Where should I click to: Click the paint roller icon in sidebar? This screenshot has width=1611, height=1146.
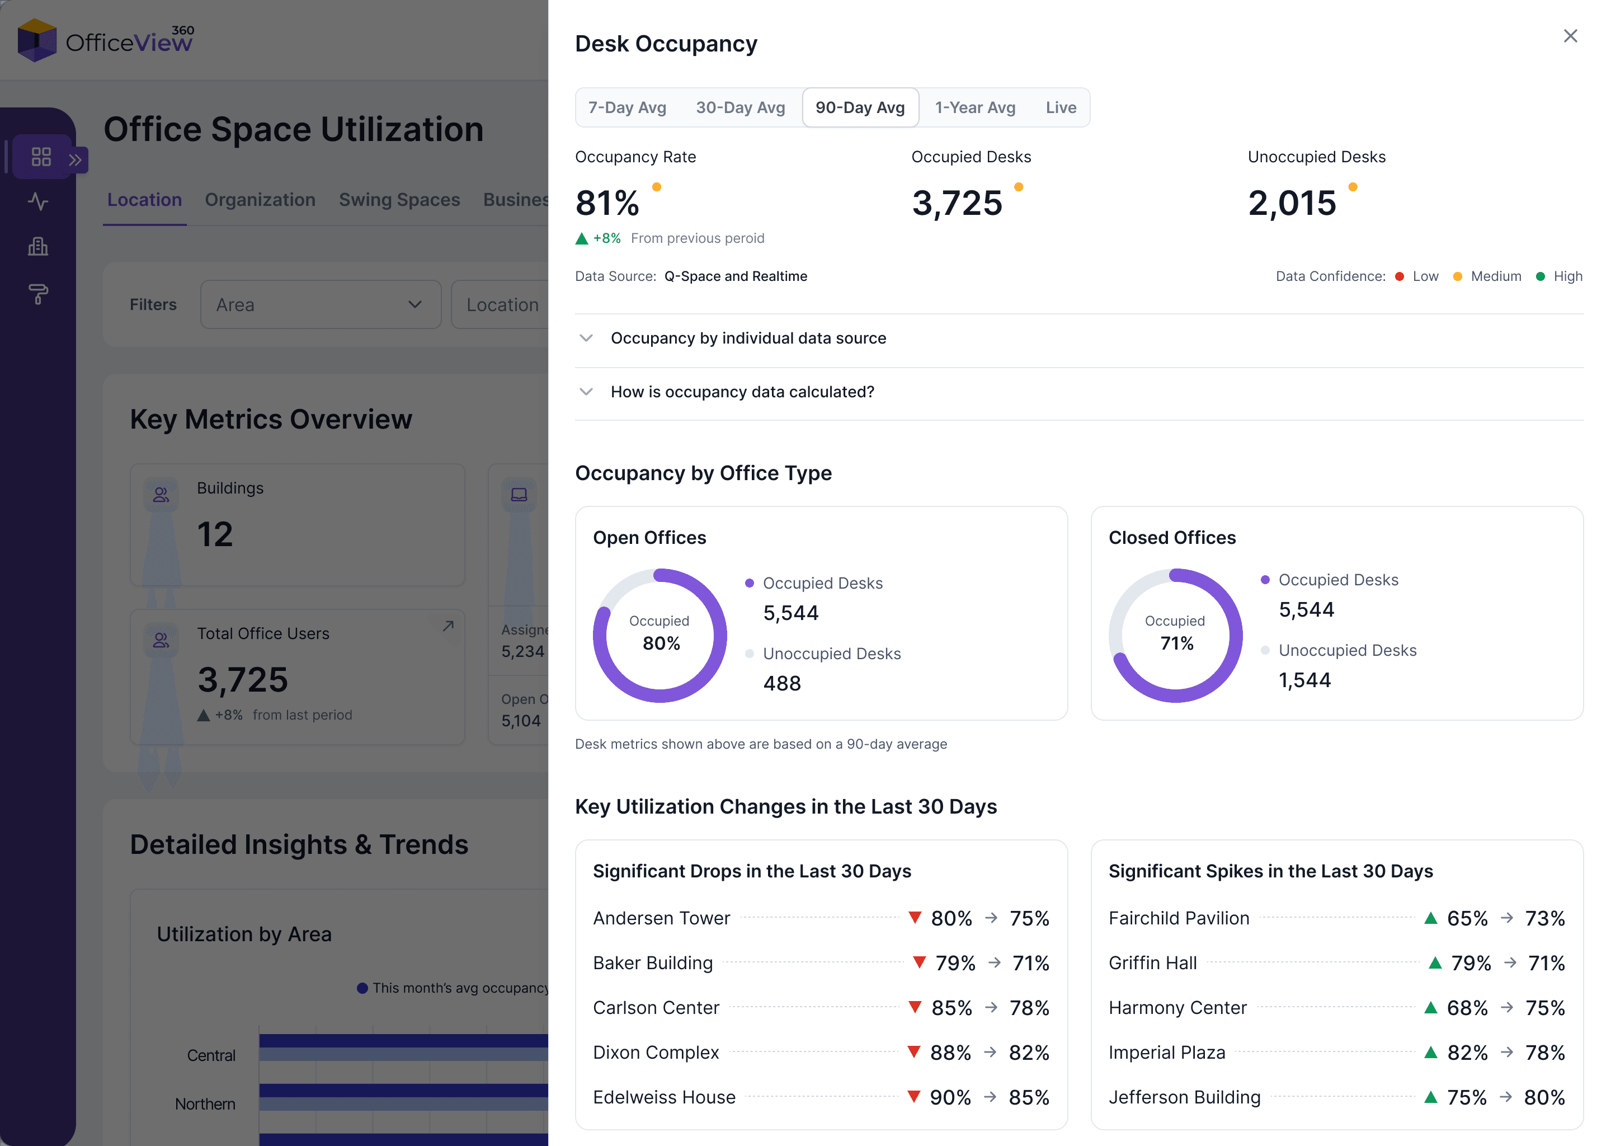pyautogui.click(x=38, y=294)
